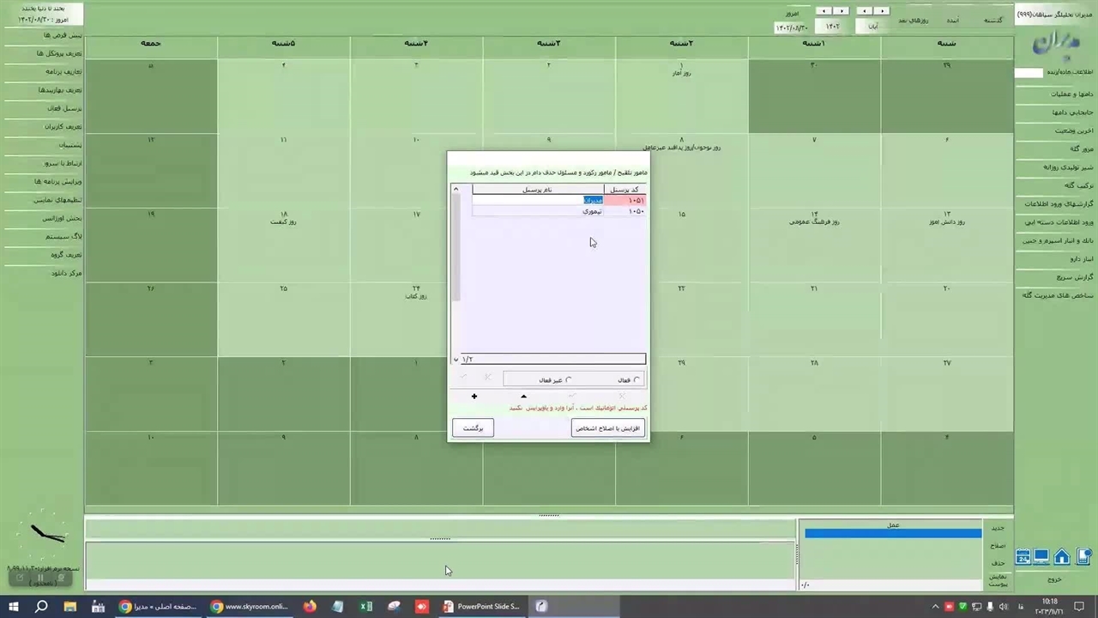Click the blue bar under عمل
This screenshot has height=618, width=1098.
click(x=892, y=534)
